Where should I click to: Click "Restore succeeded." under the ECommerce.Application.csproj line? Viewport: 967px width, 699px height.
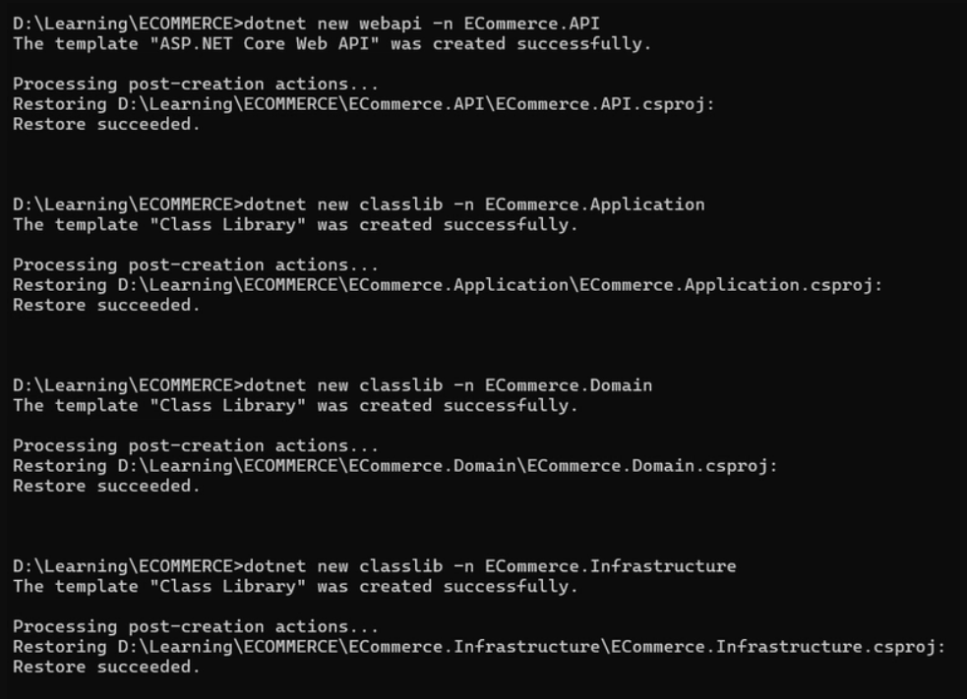[x=106, y=305]
